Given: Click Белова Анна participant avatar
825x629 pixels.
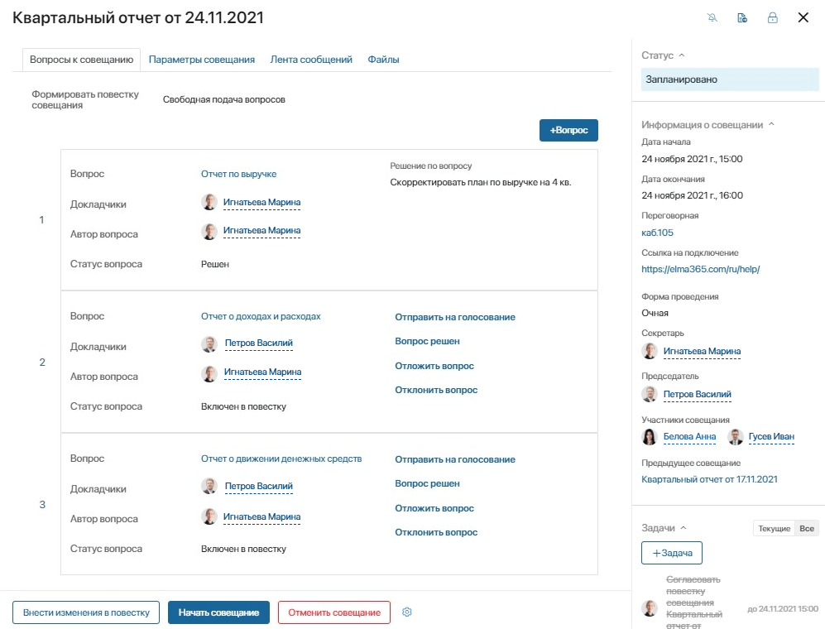Looking at the screenshot, I should (x=650, y=436).
